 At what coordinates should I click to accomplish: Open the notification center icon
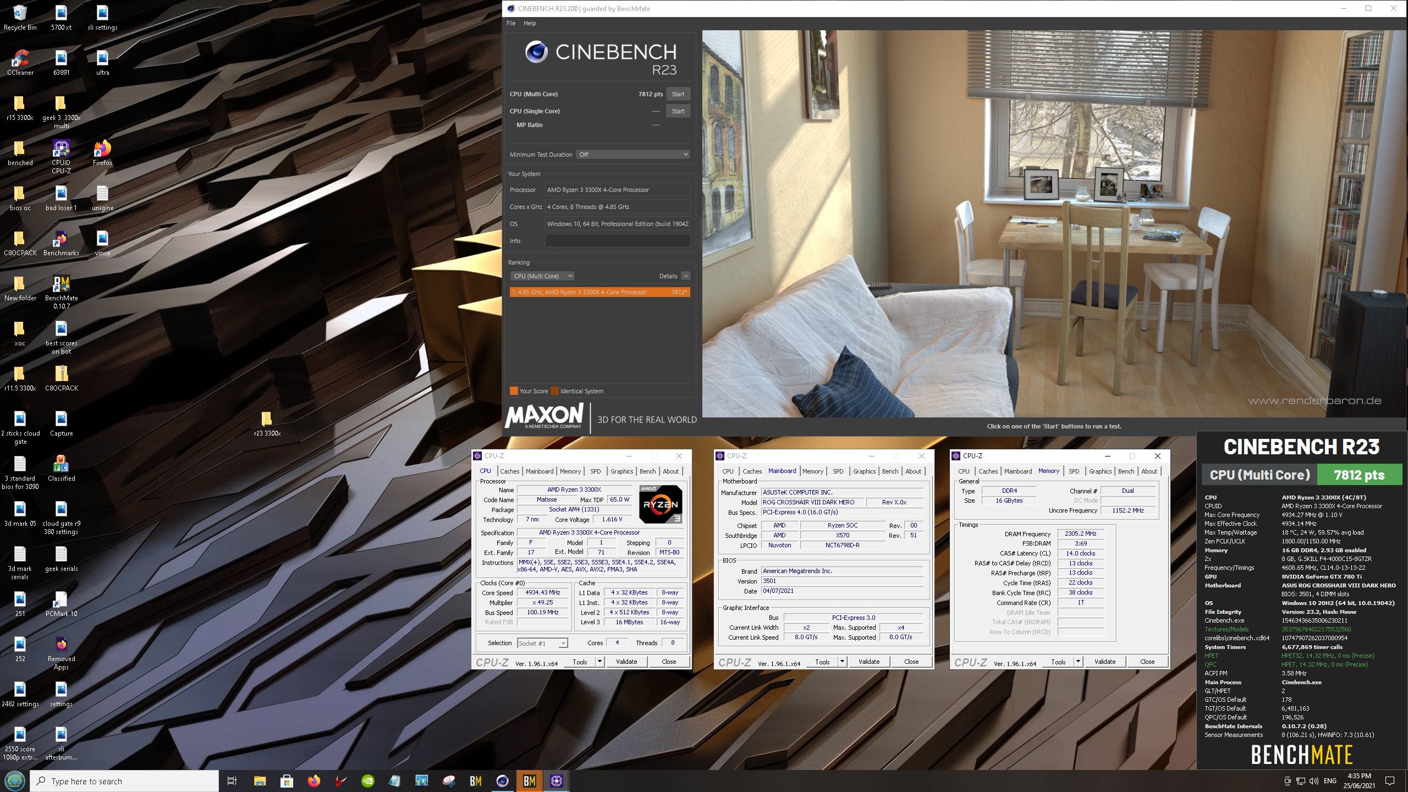[x=1390, y=781]
